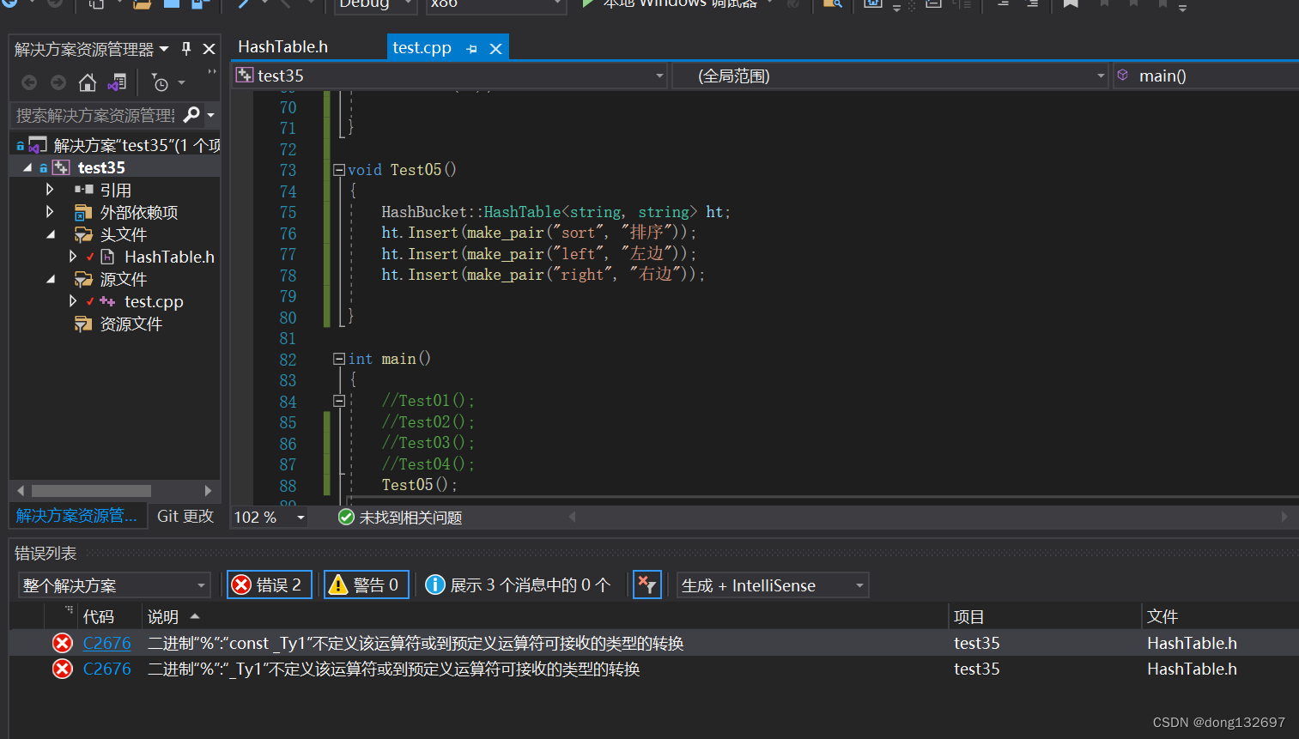The image size is (1299, 739).
Task: Collapse the test35 project node
Action: 27,167
